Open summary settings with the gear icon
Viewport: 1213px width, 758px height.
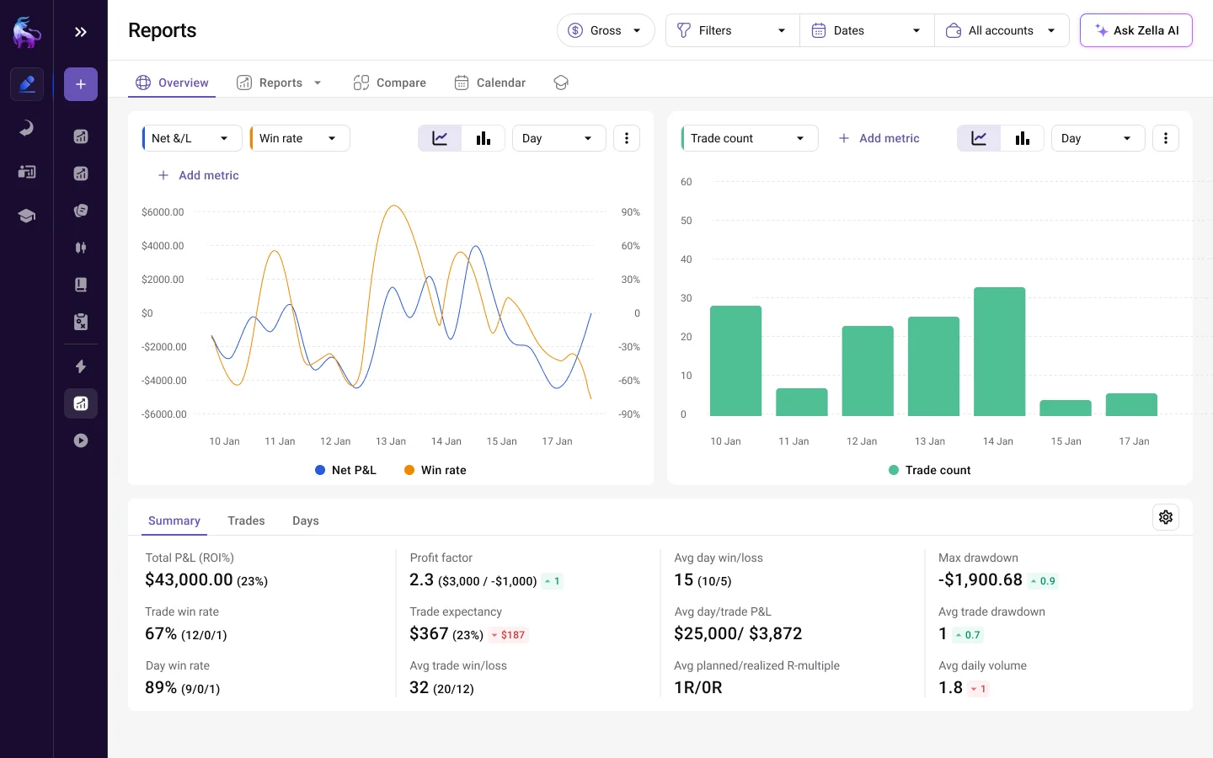[x=1166, y=517]
